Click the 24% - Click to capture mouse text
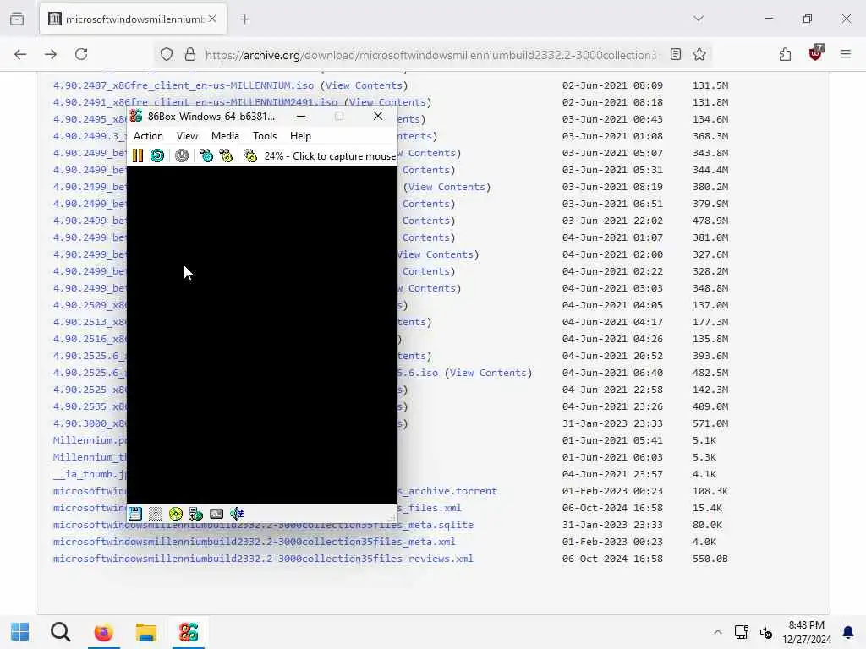The height and width of the screenshot is (649, 866). [330, 156]
